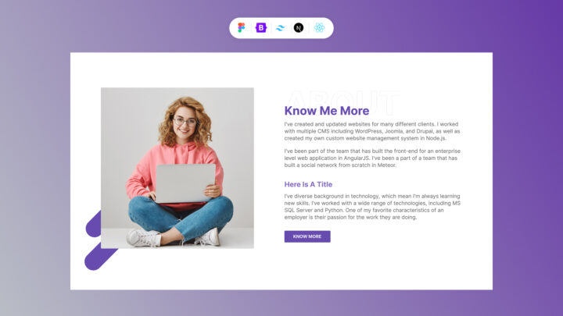
Task: Click the paragraph about diverse technology background
Action: (372, 207)
